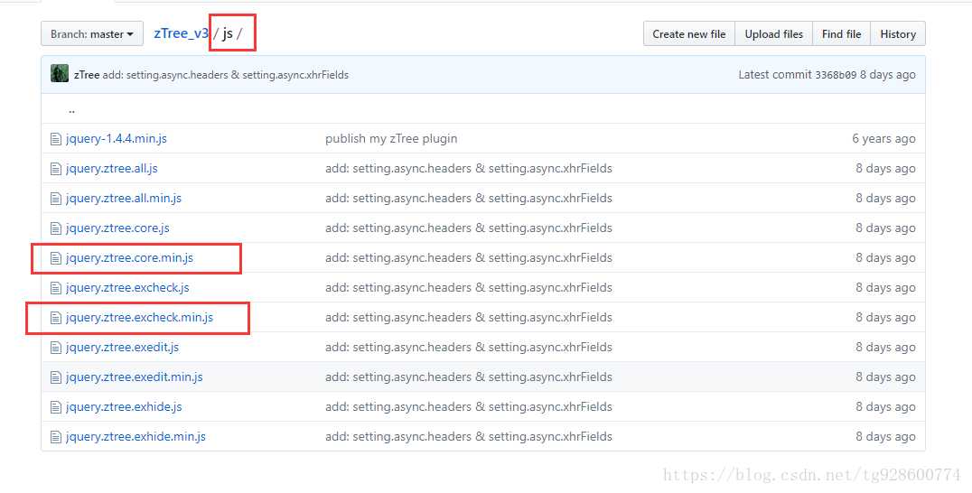Click '8 days ago' in jquery.ztree.all.js row
Image resolution: width=972 pixels, height=493 pixels.
pyautogui.click(x=885, y=169)
